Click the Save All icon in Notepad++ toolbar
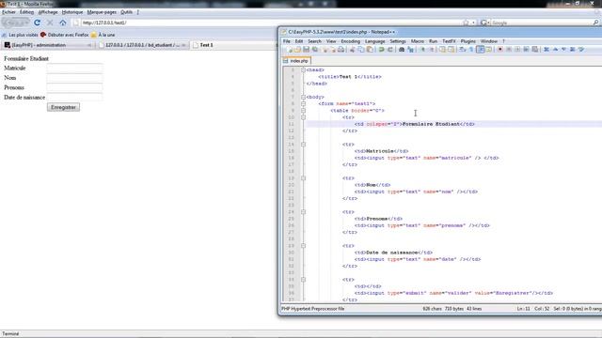Viewport: 602px width, 338px height. [x=315, y=50]
